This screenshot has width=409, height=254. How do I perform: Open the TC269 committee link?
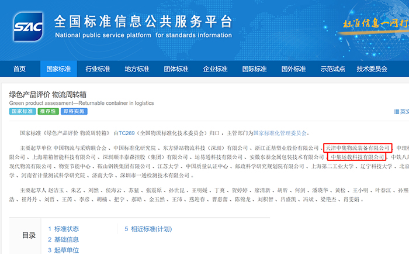pyautogui.click(x=128, y=133)
